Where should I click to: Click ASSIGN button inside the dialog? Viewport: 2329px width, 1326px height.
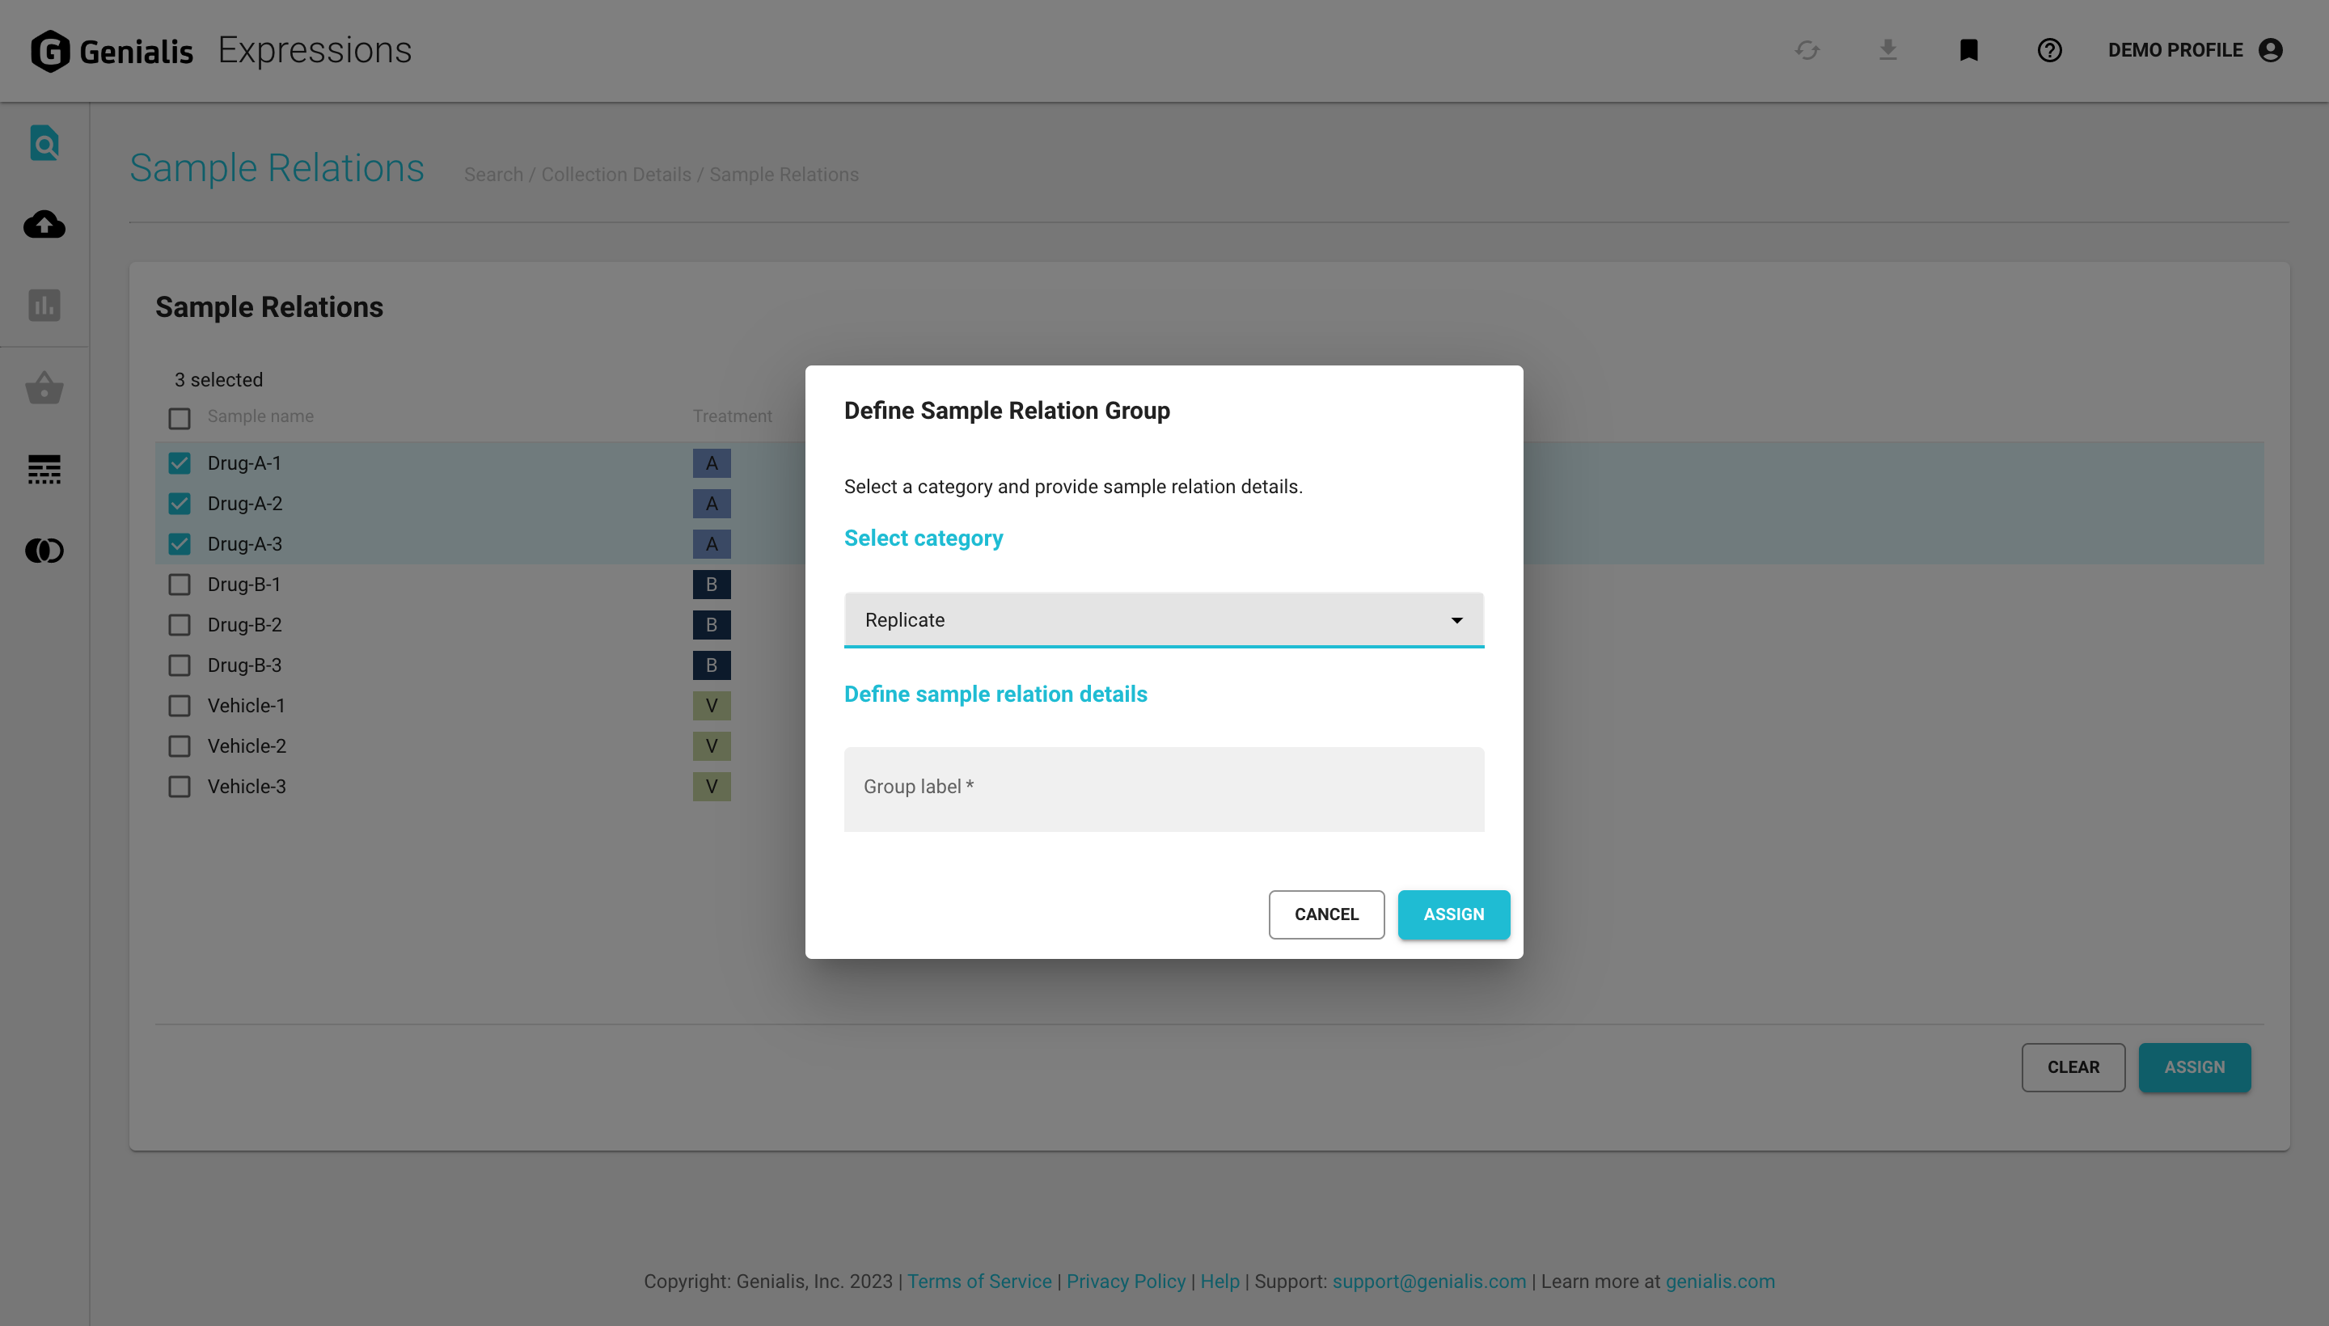point(1452,914)
